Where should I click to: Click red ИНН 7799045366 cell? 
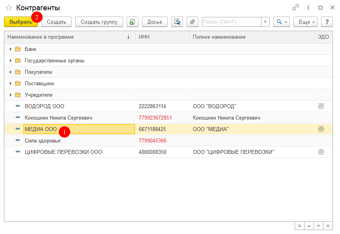pyautogui.click(x=163, y=141)
